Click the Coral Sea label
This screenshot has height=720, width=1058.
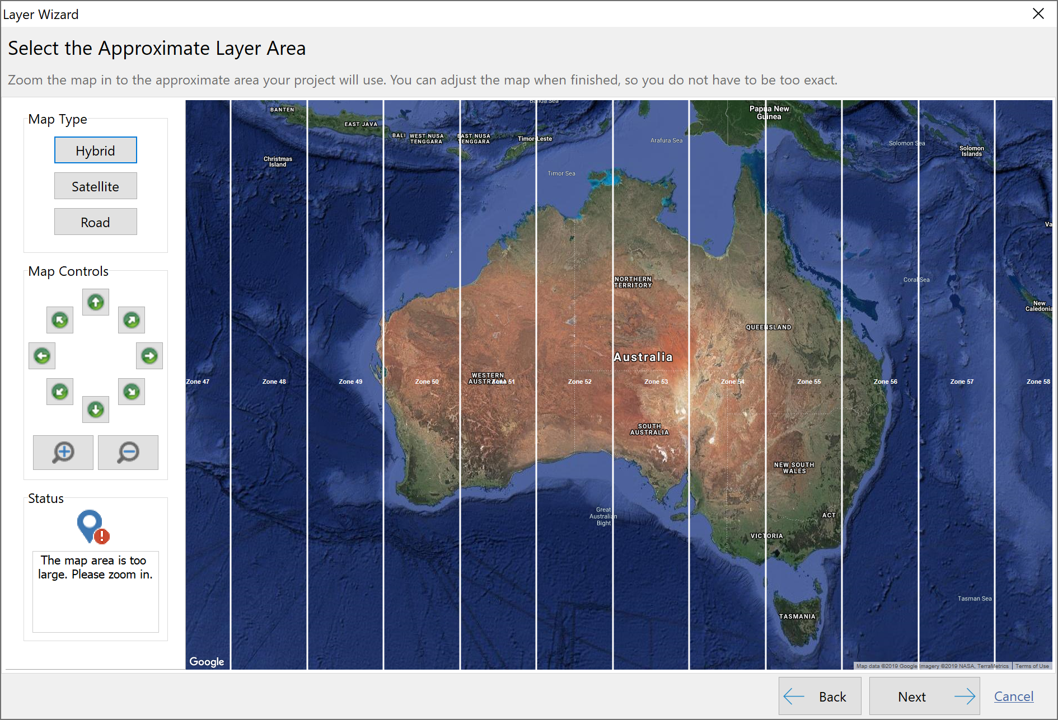[x=916, y=280]
